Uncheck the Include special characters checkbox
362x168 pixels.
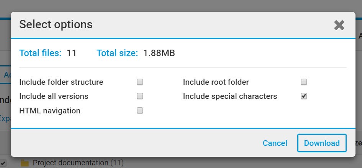(304, 96)
